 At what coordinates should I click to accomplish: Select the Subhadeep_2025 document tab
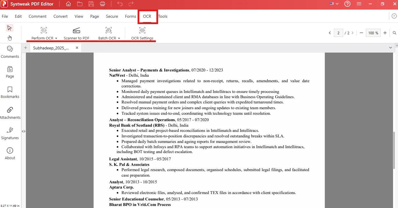(x=51, y=48)
